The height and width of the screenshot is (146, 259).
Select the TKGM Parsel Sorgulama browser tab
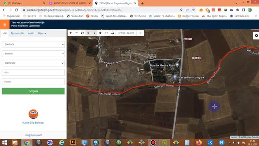115,3
